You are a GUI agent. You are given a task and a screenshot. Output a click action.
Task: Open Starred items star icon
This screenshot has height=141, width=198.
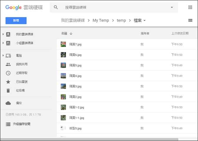pos(8,82)
